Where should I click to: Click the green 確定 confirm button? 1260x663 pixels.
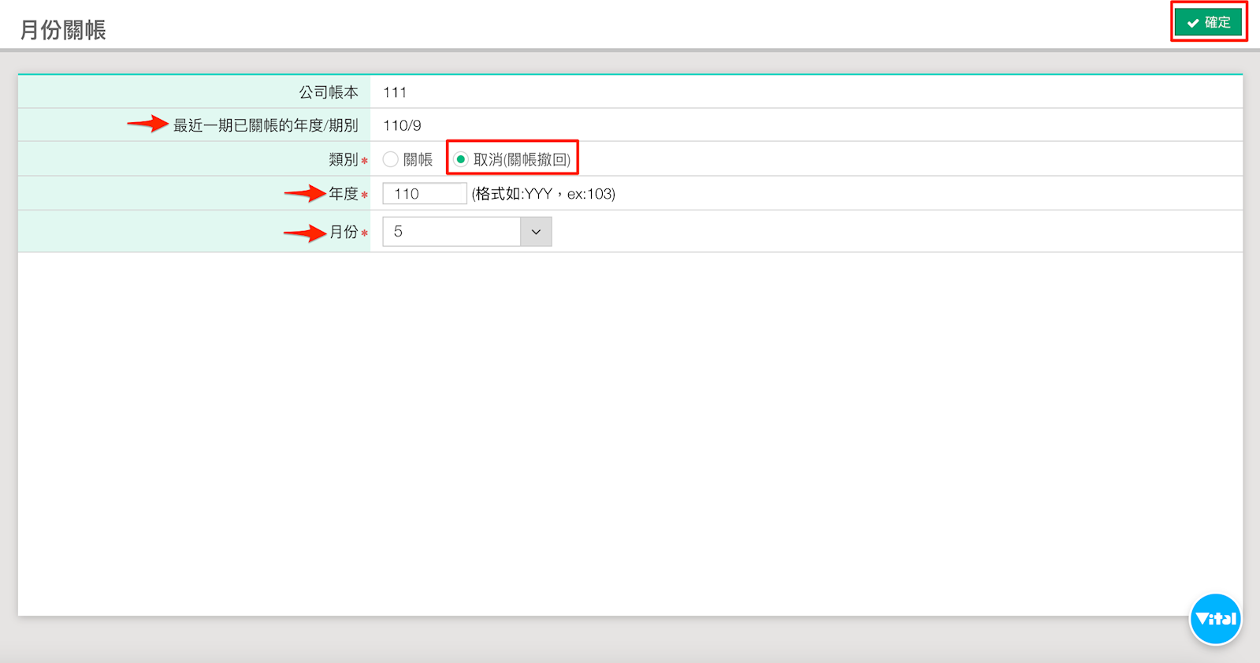click(x=1208, y=22)
